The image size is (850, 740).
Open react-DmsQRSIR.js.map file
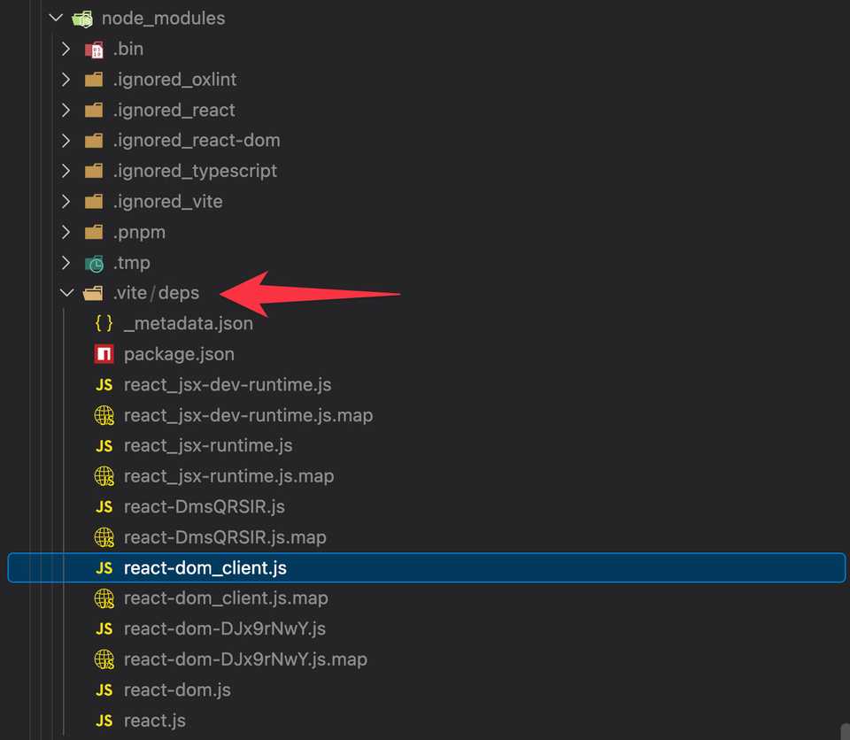(x=225, y=537)
